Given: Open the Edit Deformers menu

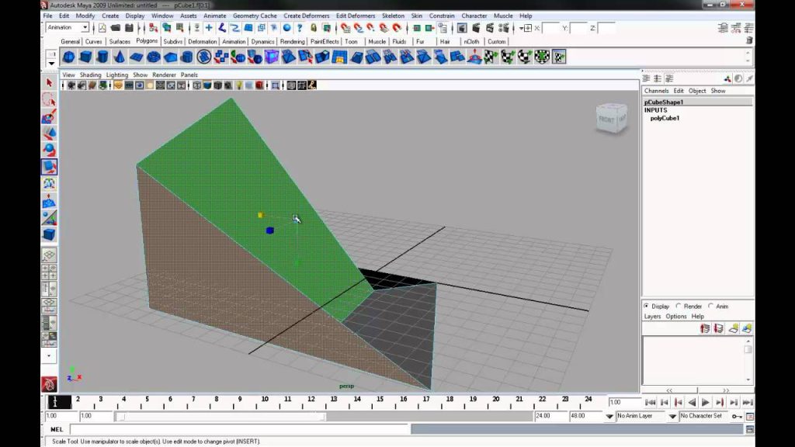Looking at the screenshot, I should pyautogui.click(x=356, y=16).
